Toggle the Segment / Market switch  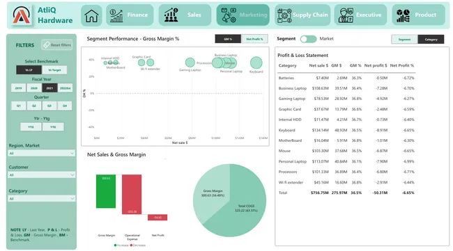pyautogui.click(x=308, y=39)
